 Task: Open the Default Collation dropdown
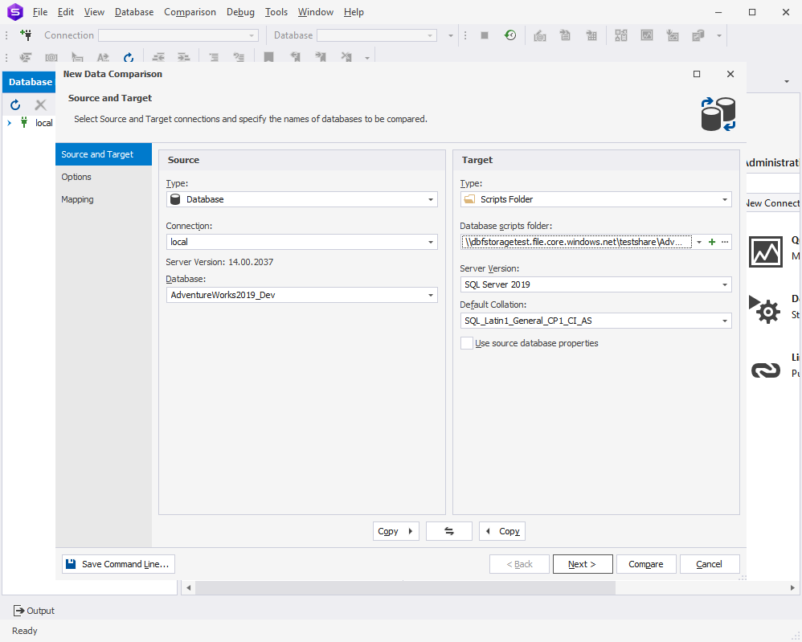tap(595, 321)
